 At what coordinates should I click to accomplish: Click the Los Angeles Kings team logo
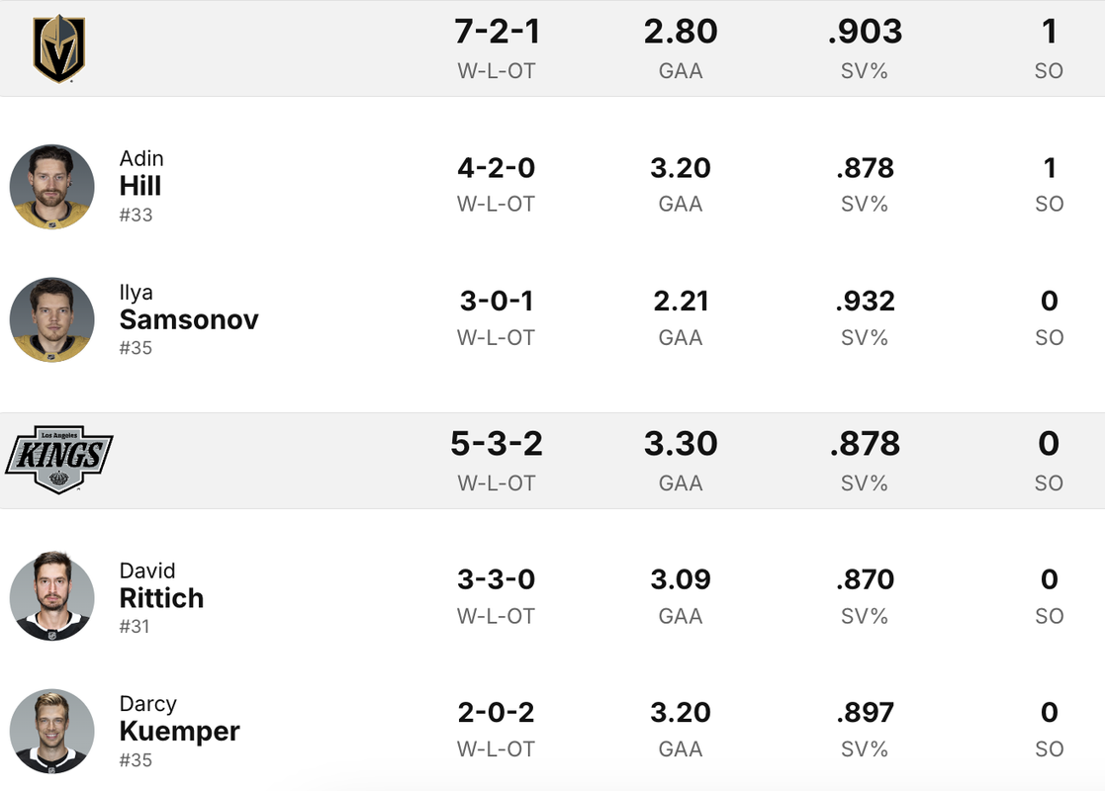59,459
